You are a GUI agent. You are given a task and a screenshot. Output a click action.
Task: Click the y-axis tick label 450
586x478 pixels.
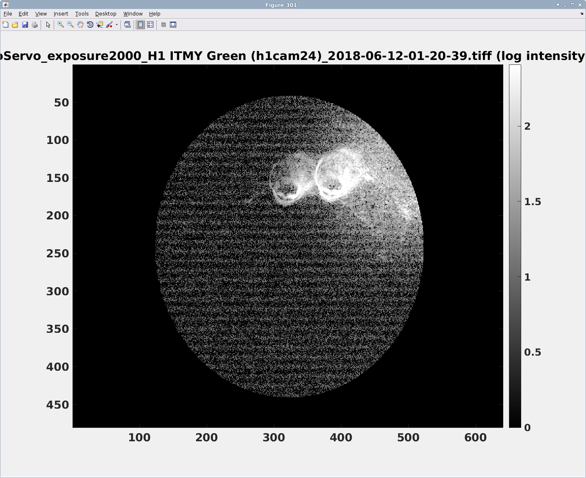(x=58, y=405)
